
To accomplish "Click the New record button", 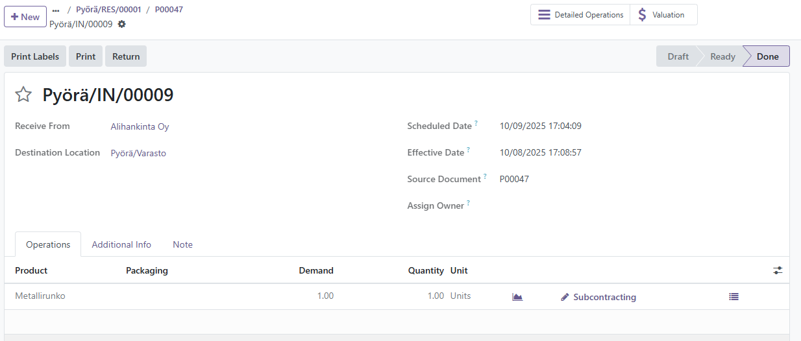I will pos(25,17).
